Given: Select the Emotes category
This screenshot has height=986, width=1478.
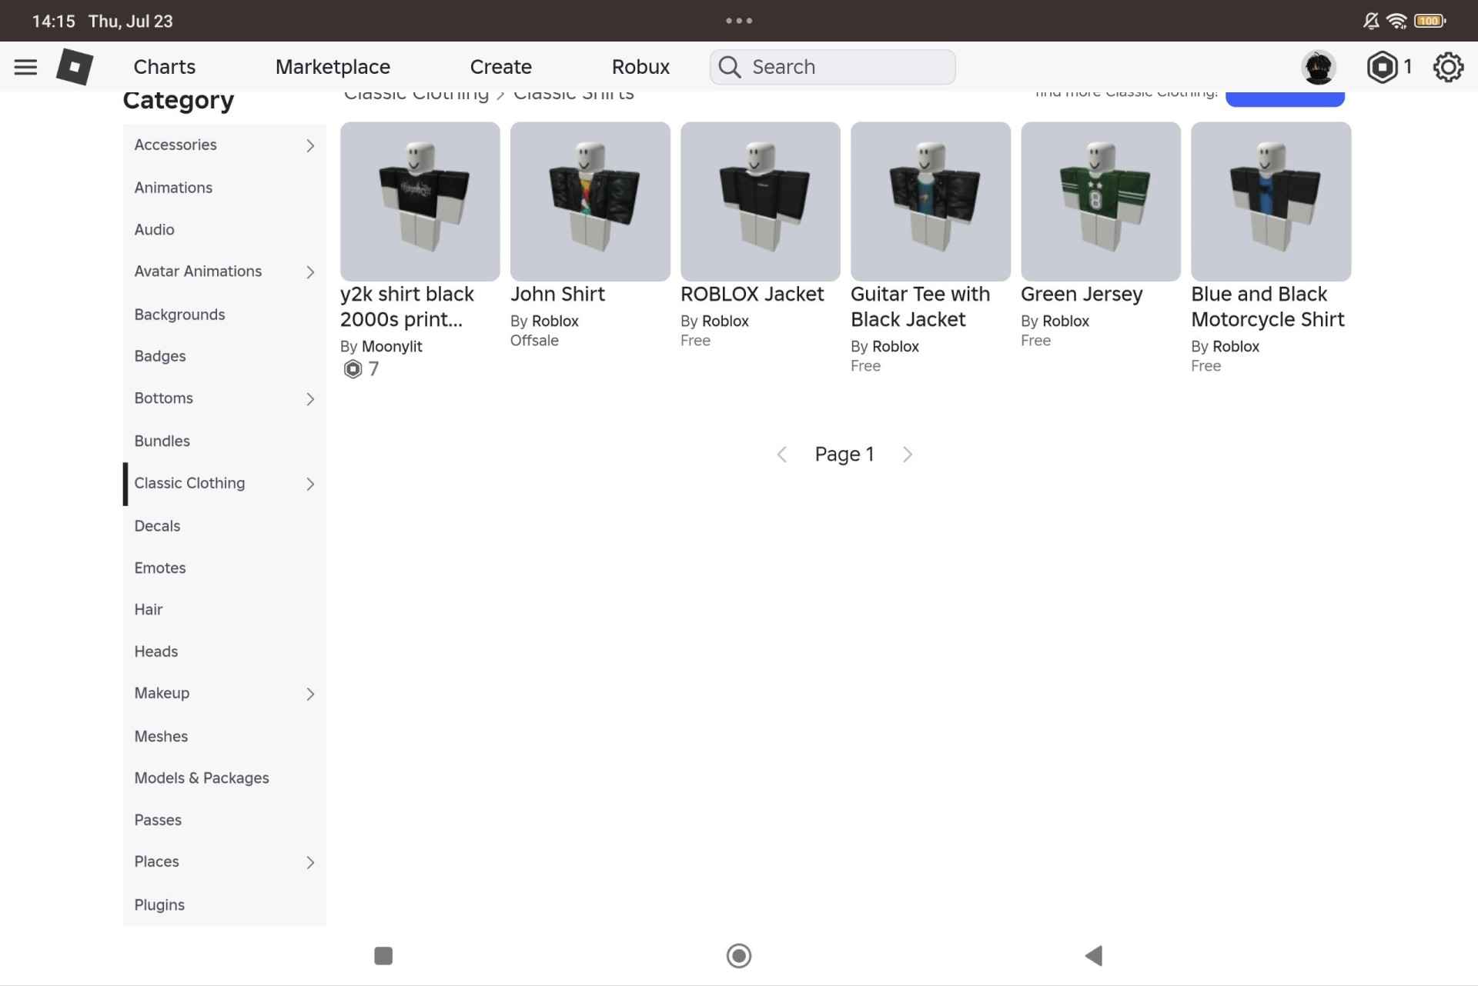Looking at the screenshot, I should pyautogui.click(x=225, y=568).
